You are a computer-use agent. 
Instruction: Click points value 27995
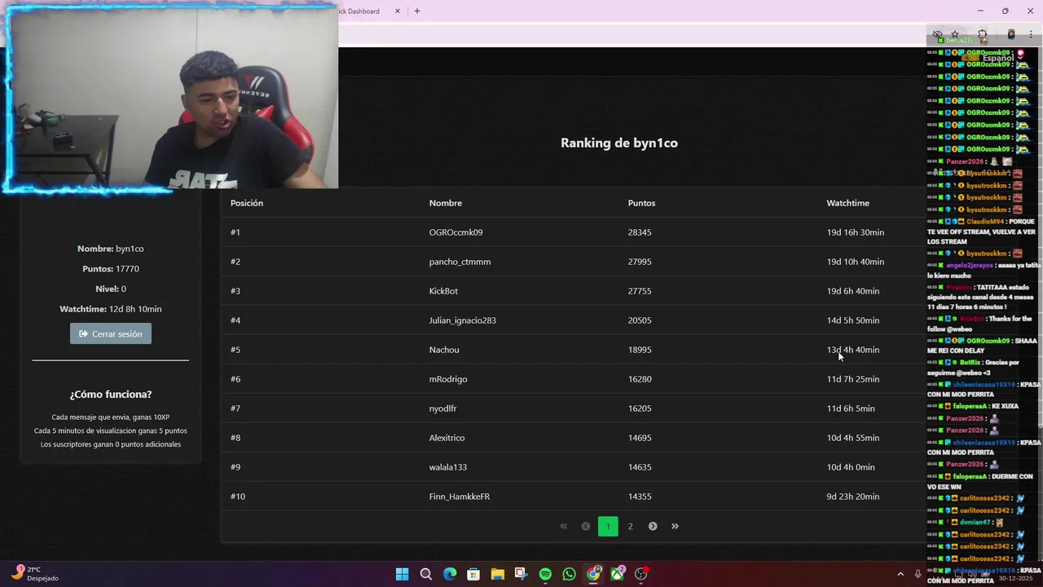[640, 262]
